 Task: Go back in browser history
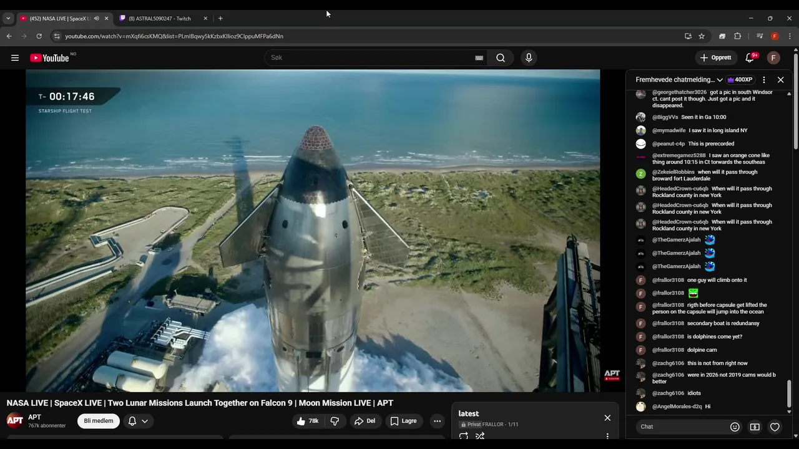tap(9, 36)
